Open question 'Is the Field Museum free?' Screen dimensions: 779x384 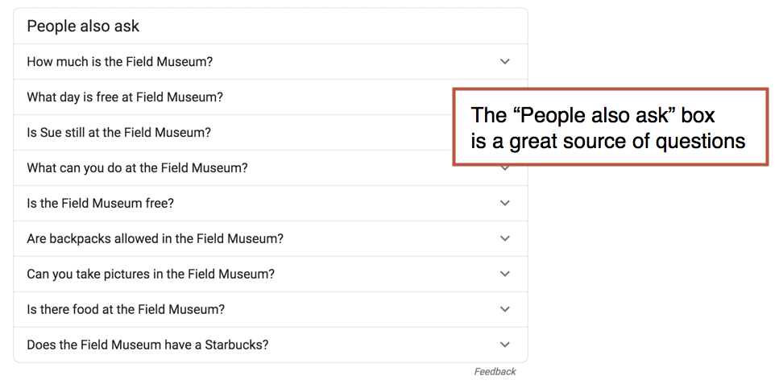270,203
